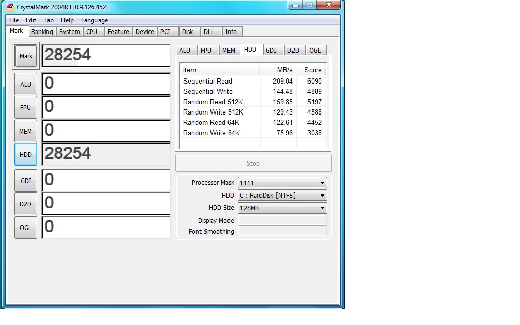The image size is (520, 325).
Task: Click the Display Mode field
Action: pyautogui.click(x=282, y=221)
